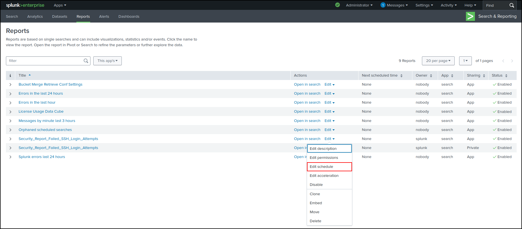Screen dimensions: 522x229
Task: Open the Orphaned scheduled searches report
Action: tap(45, 130)
